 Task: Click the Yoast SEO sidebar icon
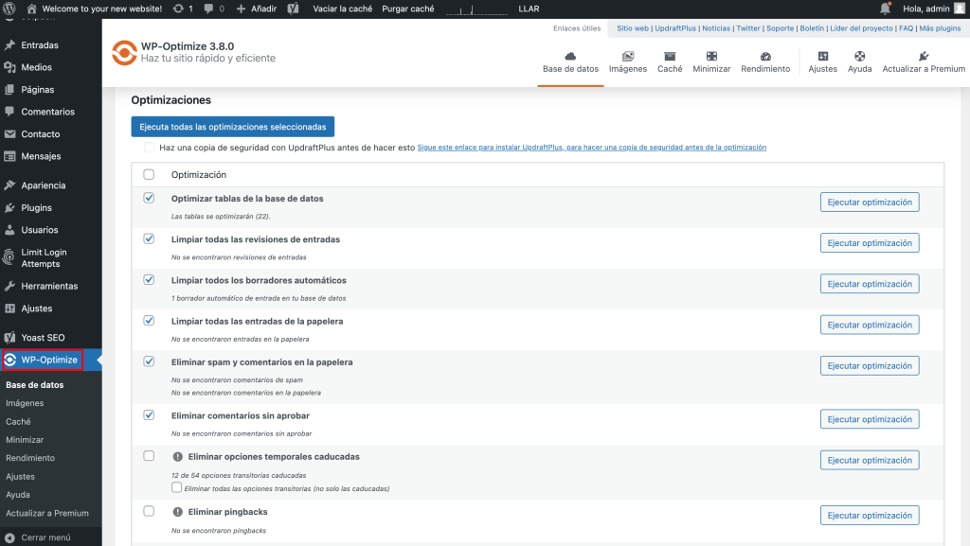pyautogui.click(x=9, y=337)
